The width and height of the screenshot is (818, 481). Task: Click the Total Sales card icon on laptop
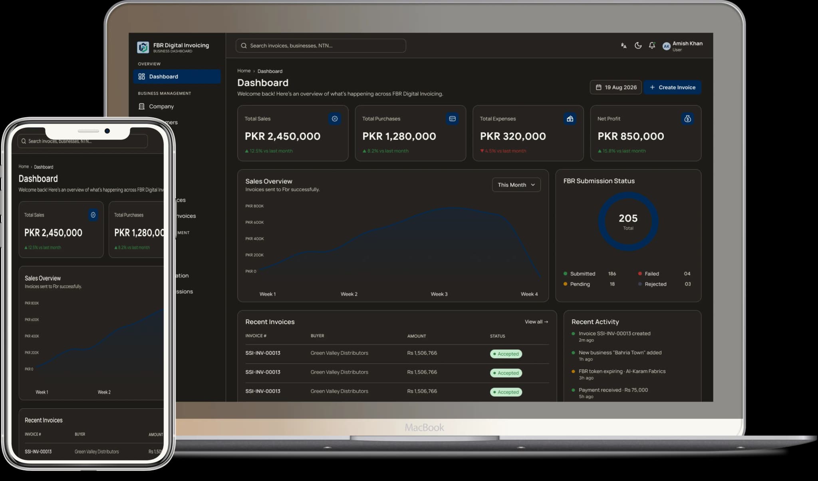[x=335, y=119]
